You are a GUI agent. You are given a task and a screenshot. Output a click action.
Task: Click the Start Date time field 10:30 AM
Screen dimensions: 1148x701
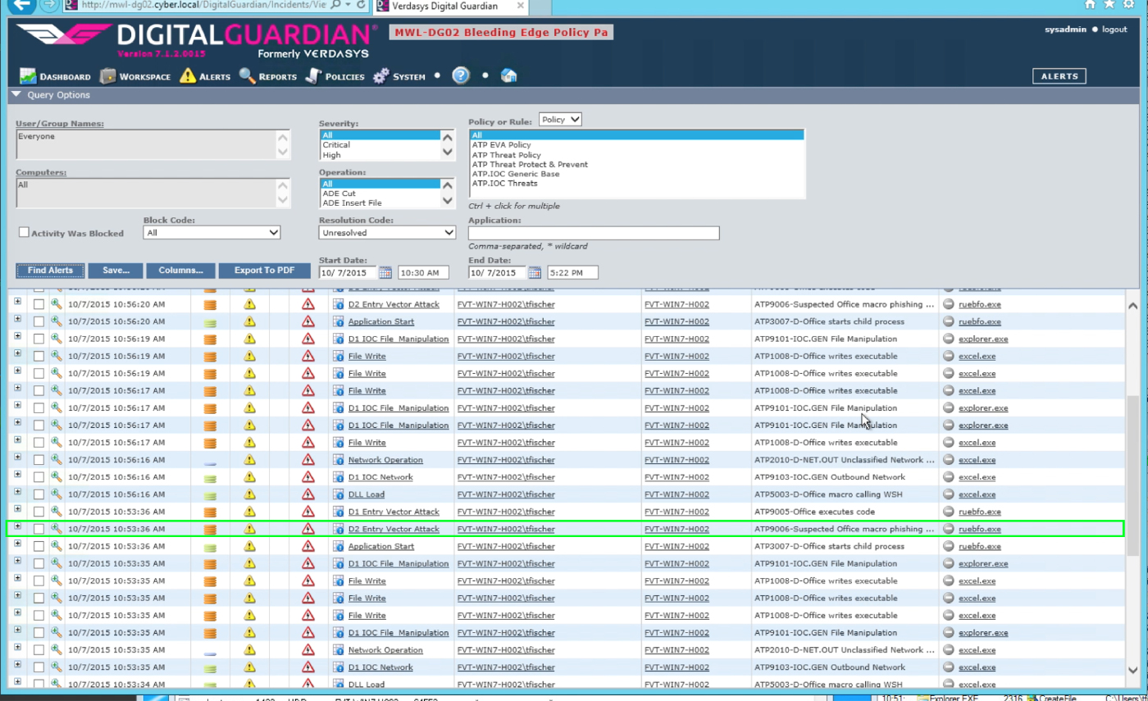click(x=423, y=272)
